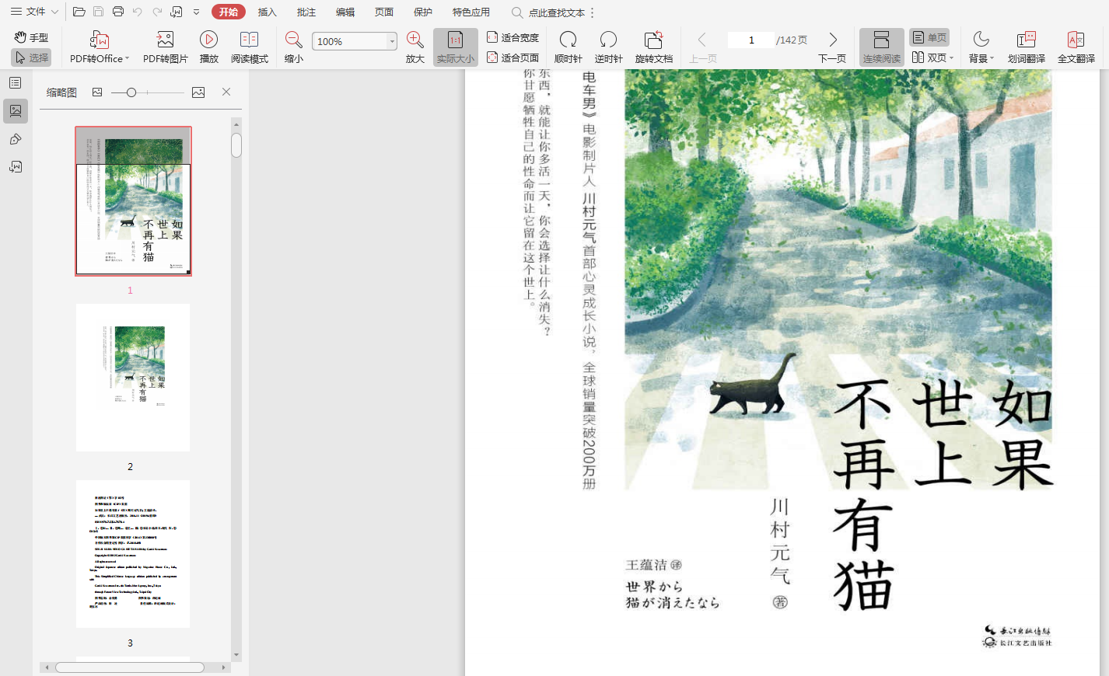Shrink thumbnails with small image icon
The image size is (1109, 676).
coord(97,92)
